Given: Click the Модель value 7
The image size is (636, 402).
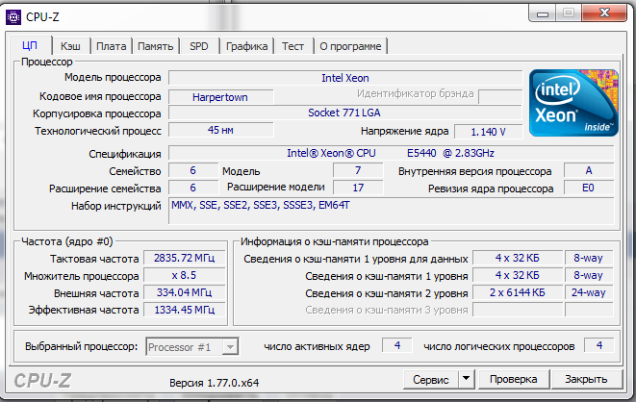Looking at the screenshot, I should (x=358, y=170).
